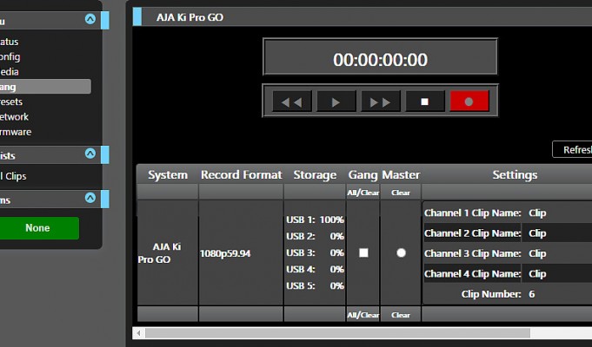Select Master radio button for AJA Ki Pro GO
Image resolution: width=592 pixels, height=347 pixels.
click(401, 252)
